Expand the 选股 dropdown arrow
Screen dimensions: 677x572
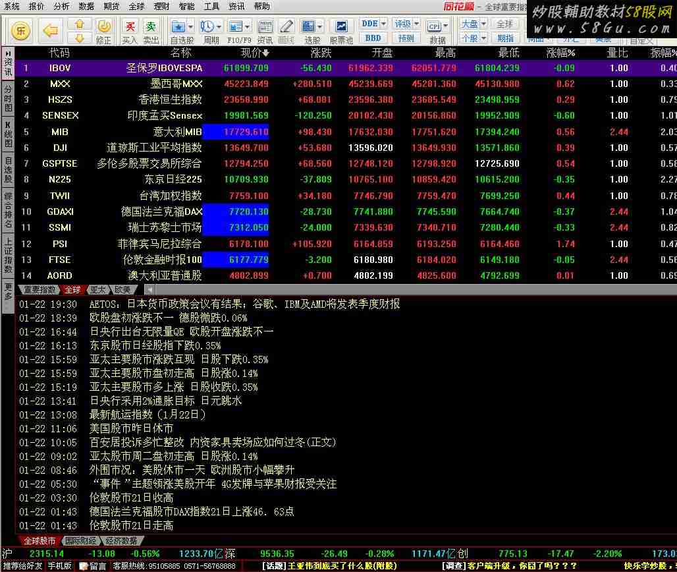click(320, 27)
